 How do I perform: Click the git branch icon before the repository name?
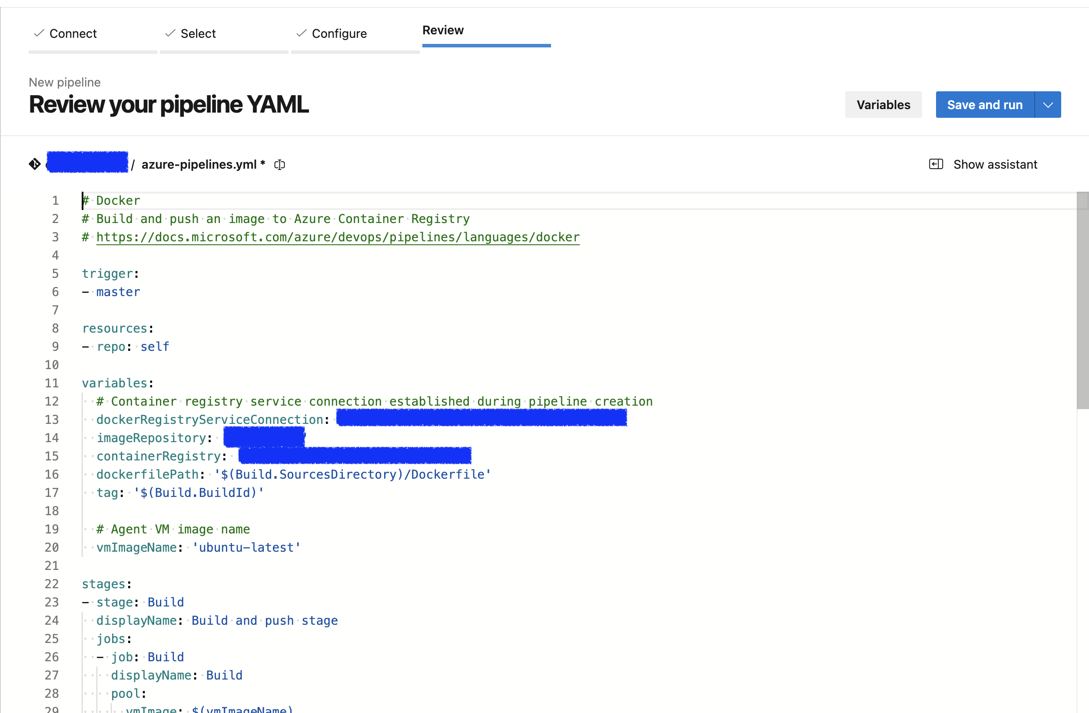34,164
